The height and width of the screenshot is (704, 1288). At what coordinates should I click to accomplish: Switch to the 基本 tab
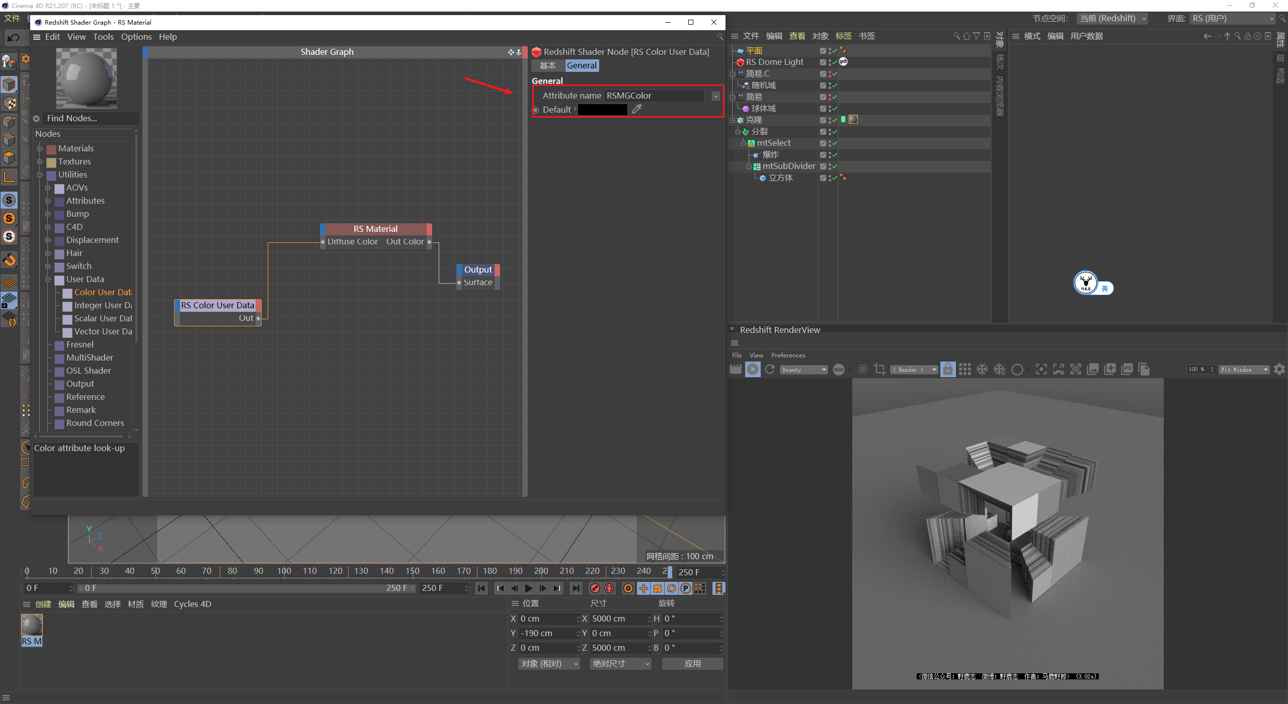(547, 66)
